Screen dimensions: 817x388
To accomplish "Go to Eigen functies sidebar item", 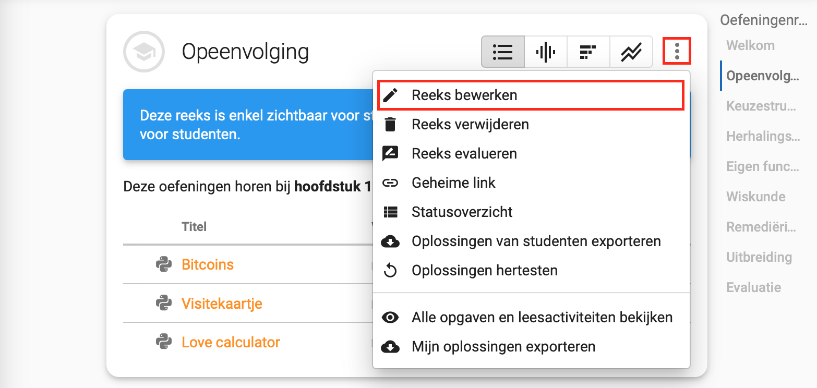I will tap(762, 167).
